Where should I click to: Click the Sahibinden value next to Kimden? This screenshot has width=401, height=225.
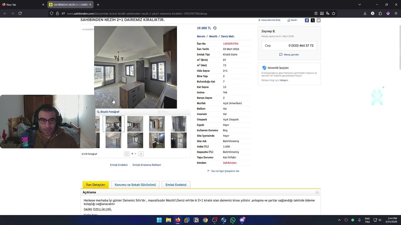pos(230,163)
